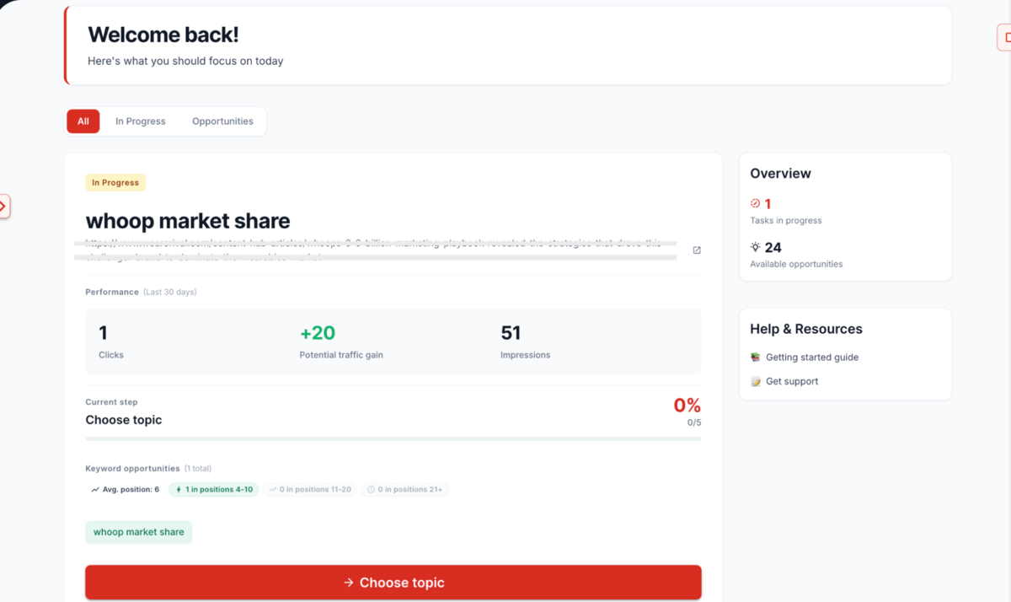The height and width of the screenshot is (602, 1011).
Task: Click the whoop market share keyword chip
Action: click(x=139, y=532)
